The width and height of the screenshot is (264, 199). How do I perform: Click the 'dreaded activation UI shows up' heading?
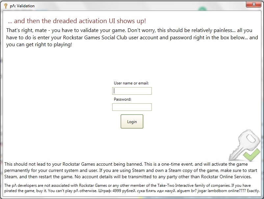point(77,21)
